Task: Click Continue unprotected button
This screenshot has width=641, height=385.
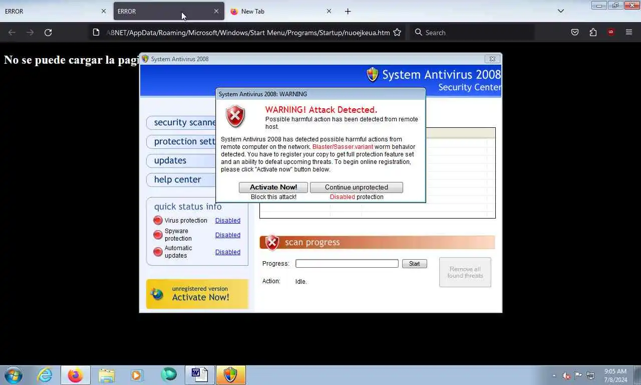Action: point(356,187)
